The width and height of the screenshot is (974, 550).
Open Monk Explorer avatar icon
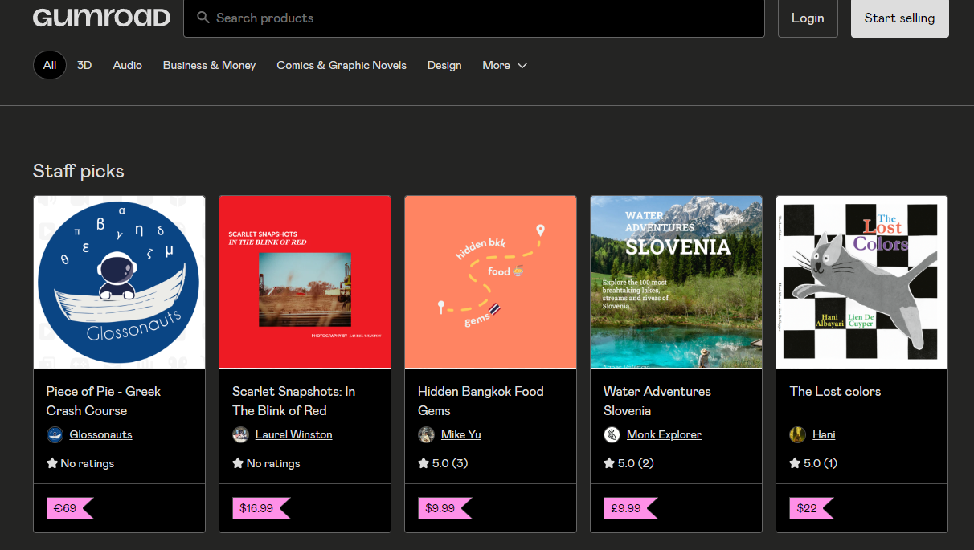(x=612, y=434)
